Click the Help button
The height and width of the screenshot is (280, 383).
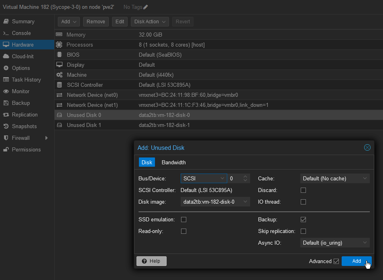coord(151,261)
